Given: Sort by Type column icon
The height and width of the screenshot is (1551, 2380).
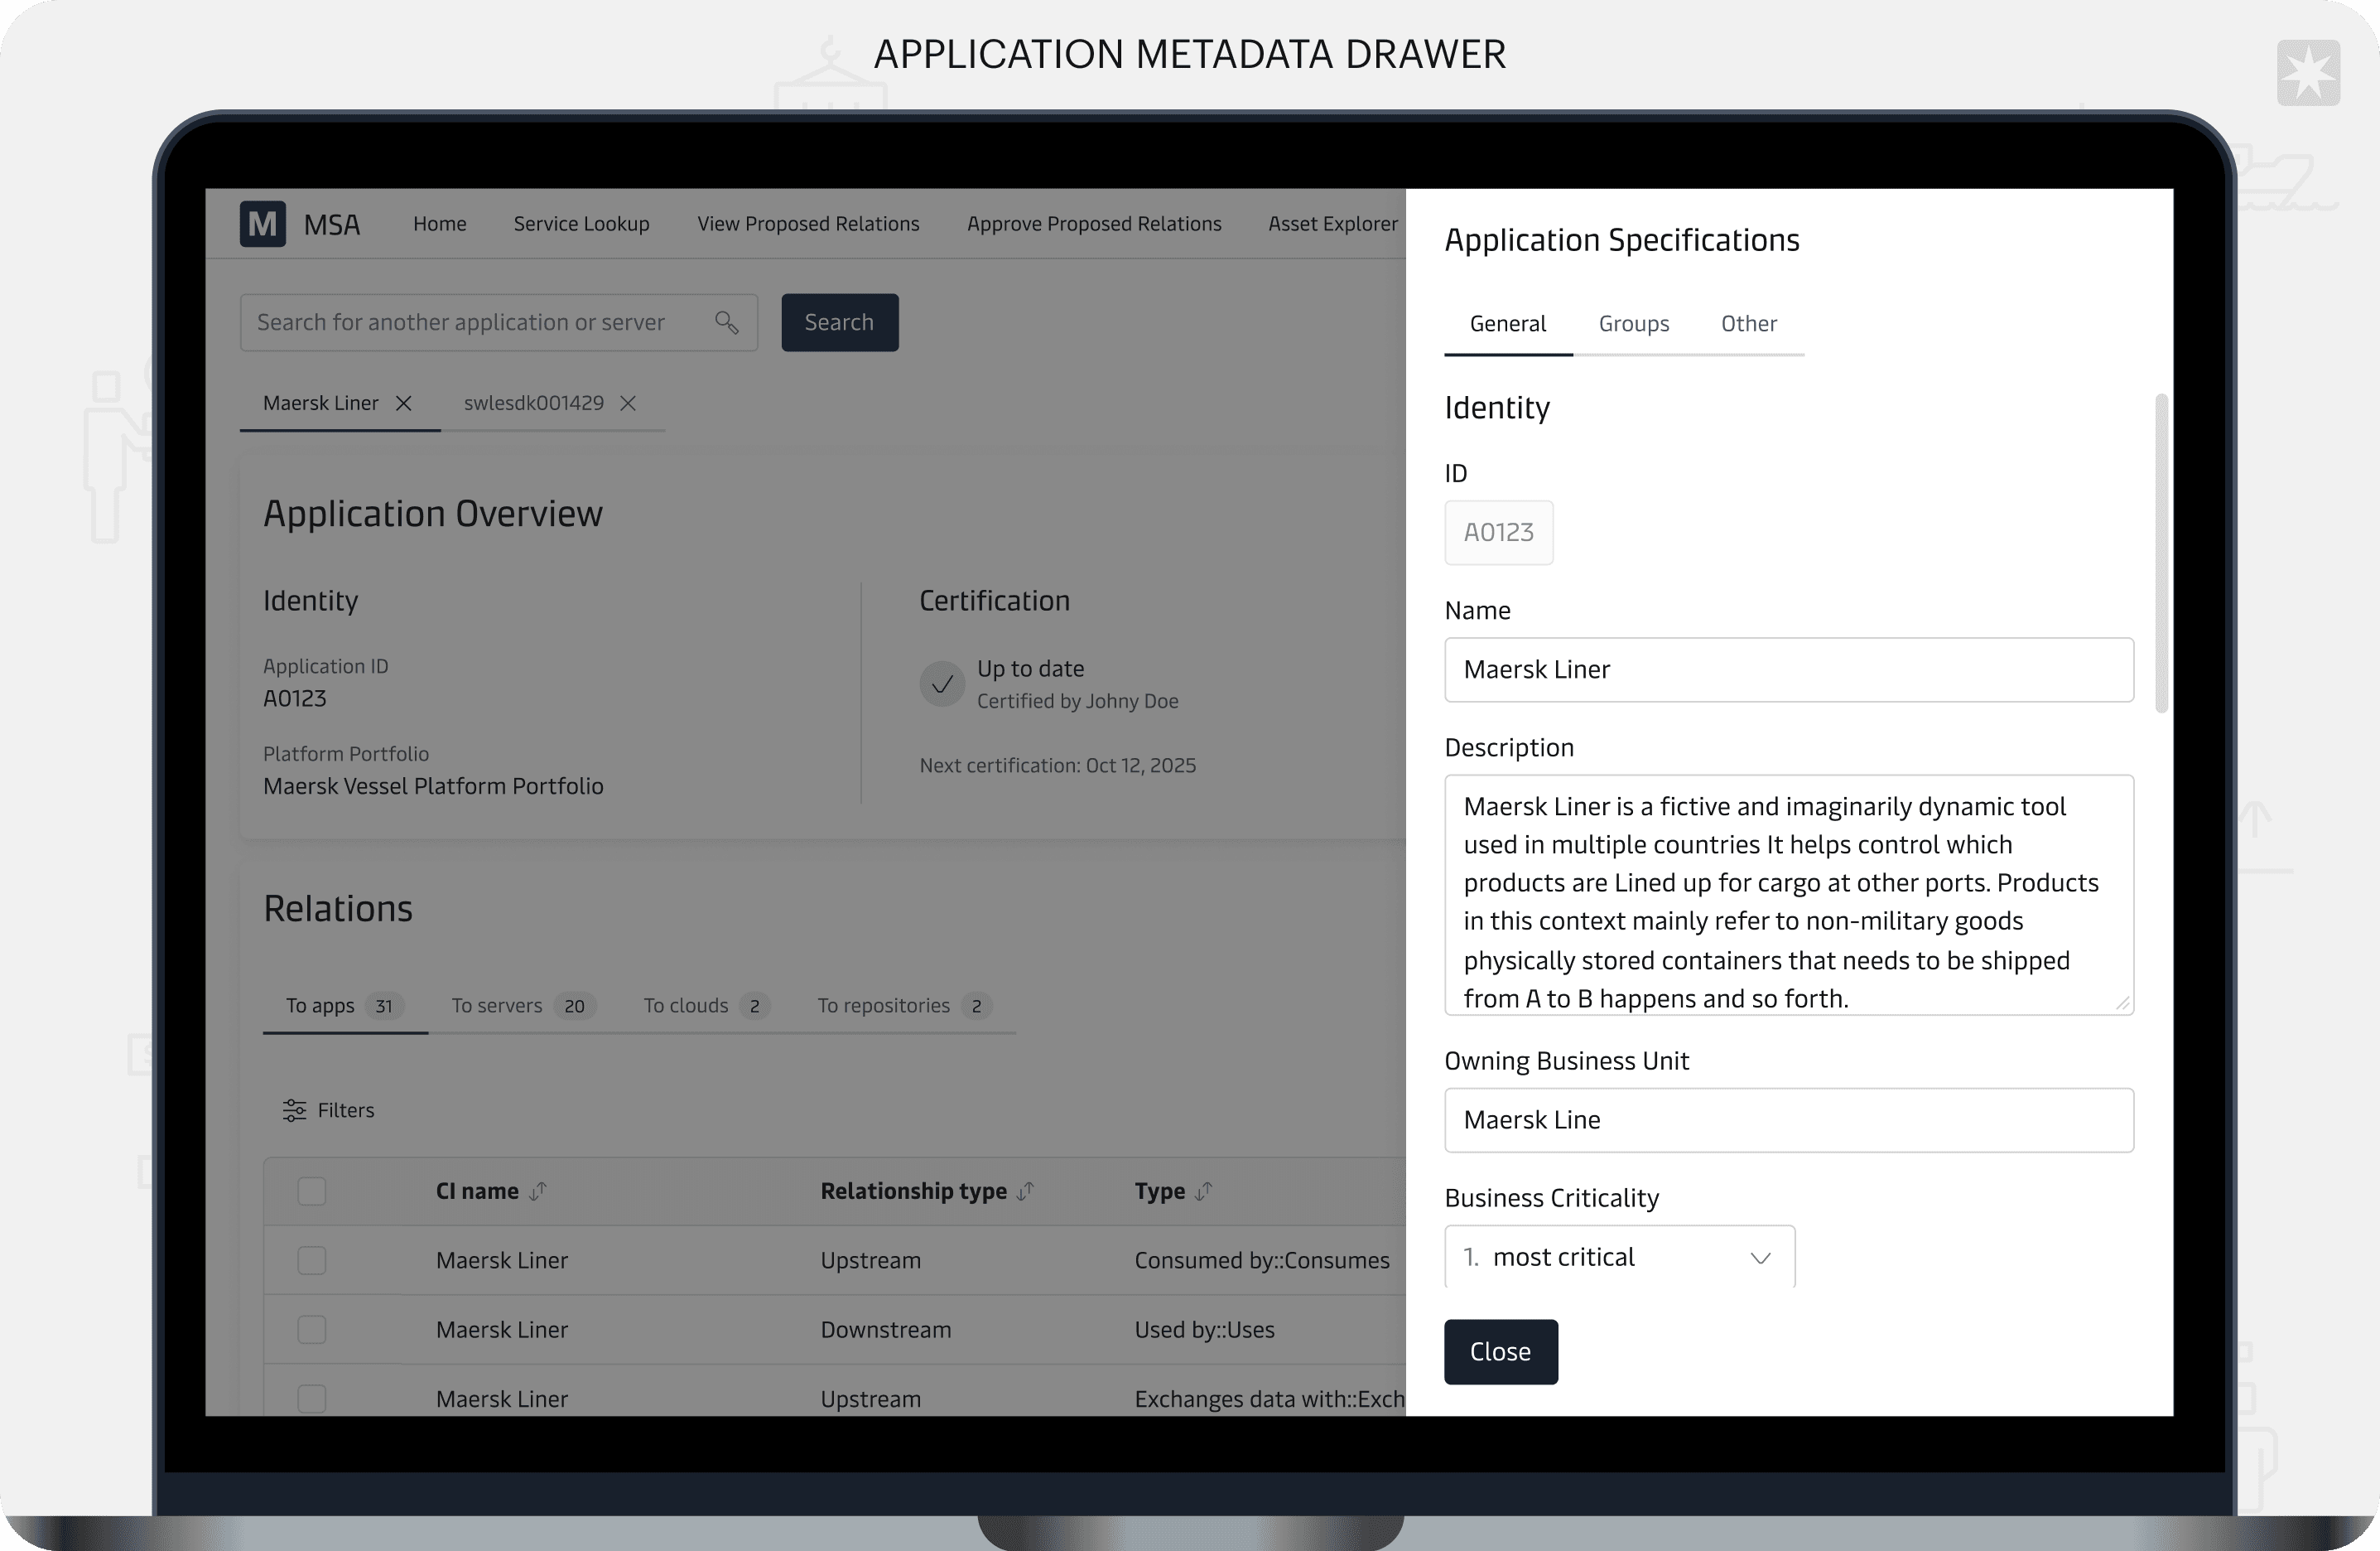Looking at the screenshot, I should [x=1204, y=1191].
